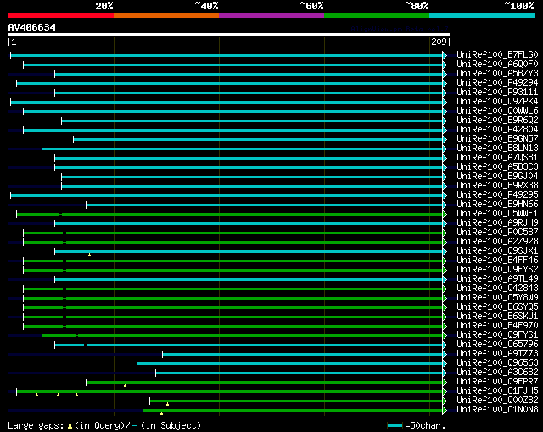The width and height of the screenshot is (543, 432).
Task: Open the UniRef100_A3C682 hit label
Action: 497,372
